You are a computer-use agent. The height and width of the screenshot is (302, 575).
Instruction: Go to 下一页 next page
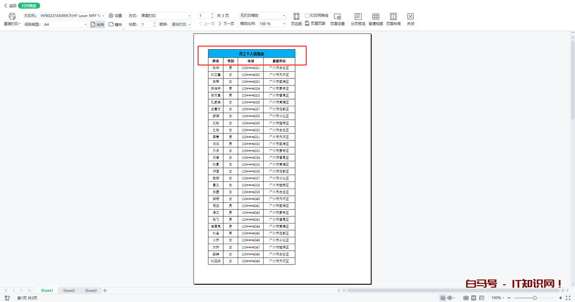coord(226,23)
